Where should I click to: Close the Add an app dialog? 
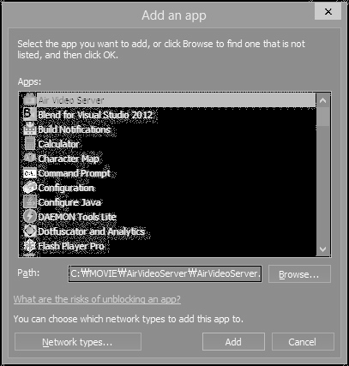(x=328, y=12)
